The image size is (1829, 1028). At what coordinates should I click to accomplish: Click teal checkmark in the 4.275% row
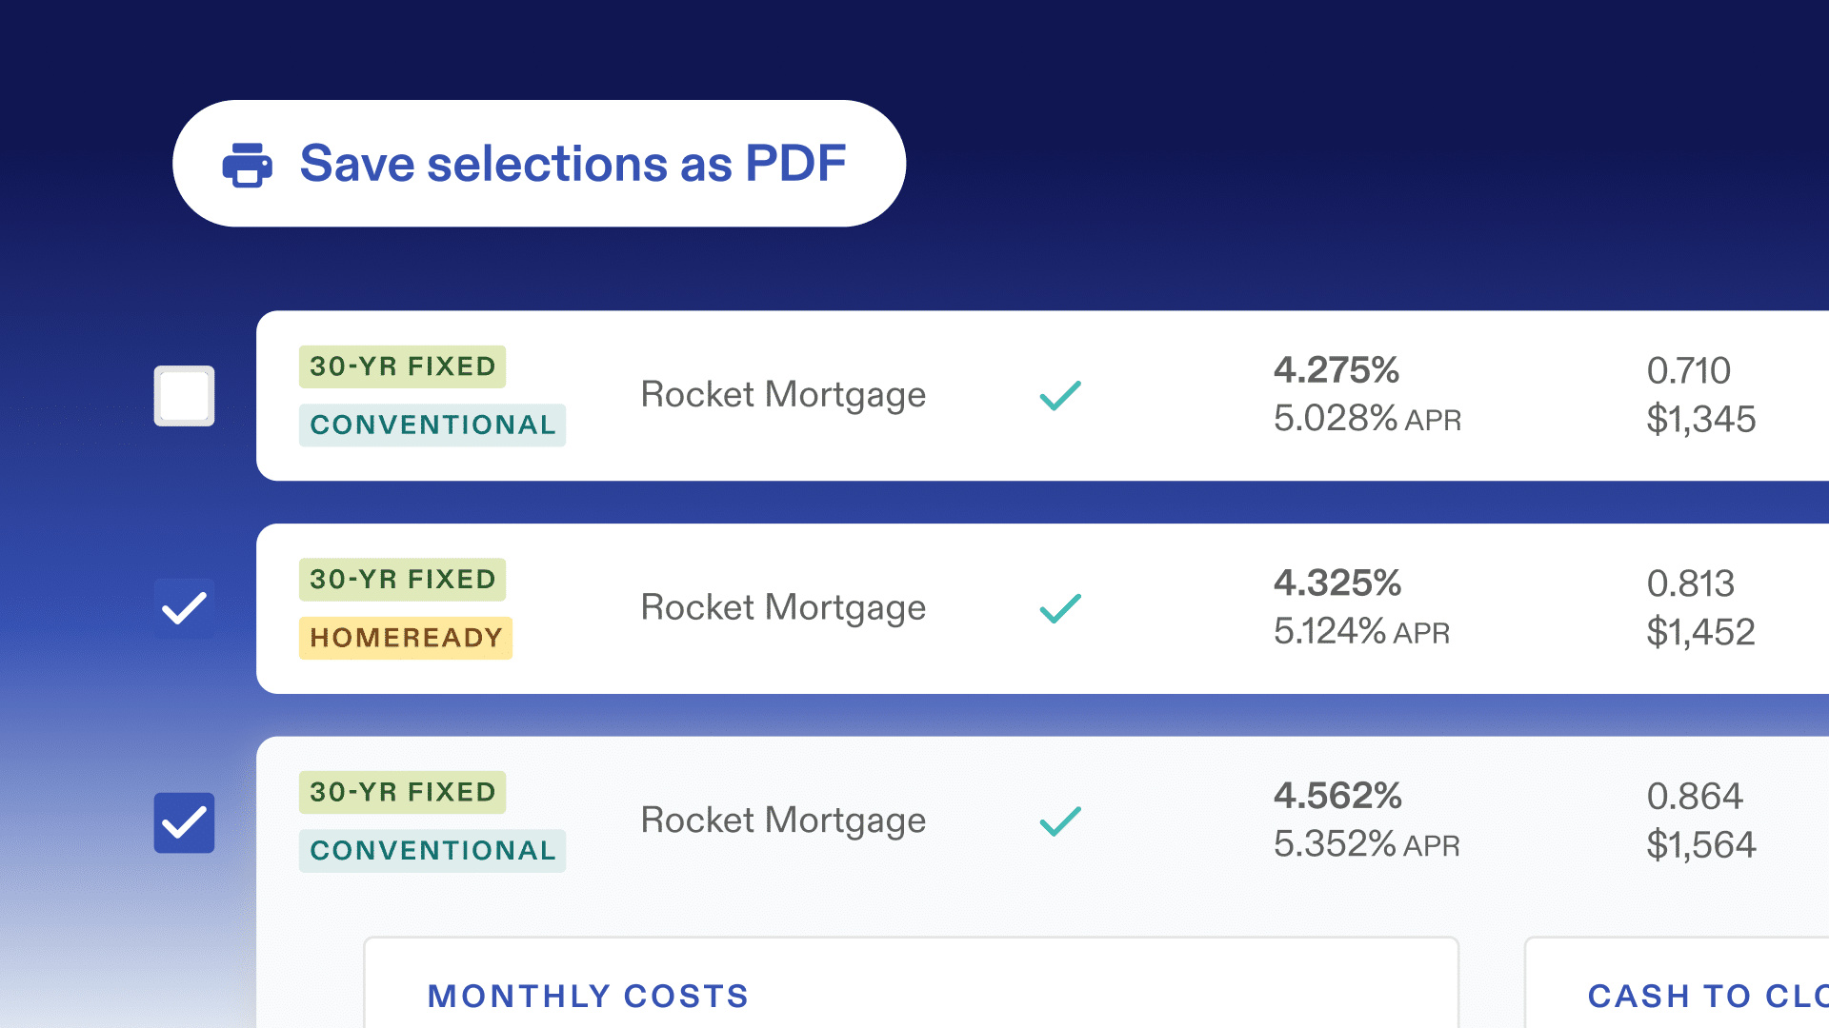click(1059, 395)
